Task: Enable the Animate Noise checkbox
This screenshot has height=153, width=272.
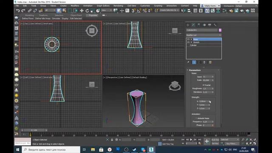Action: (x=196, y=118)
